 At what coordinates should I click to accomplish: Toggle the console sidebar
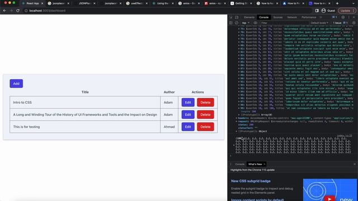(231, 23)
